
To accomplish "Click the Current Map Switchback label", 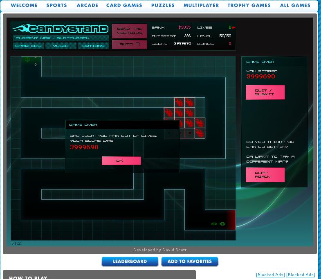I will (61, 38).
